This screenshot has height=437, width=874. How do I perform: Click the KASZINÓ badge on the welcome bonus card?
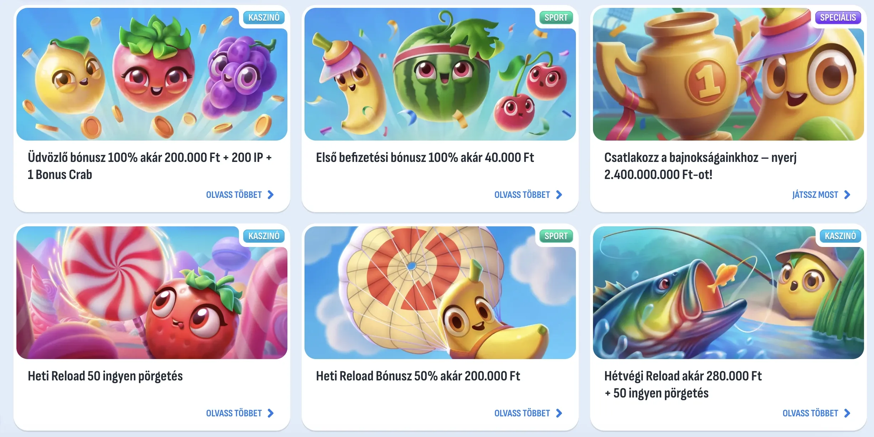[x=264, y=17]
